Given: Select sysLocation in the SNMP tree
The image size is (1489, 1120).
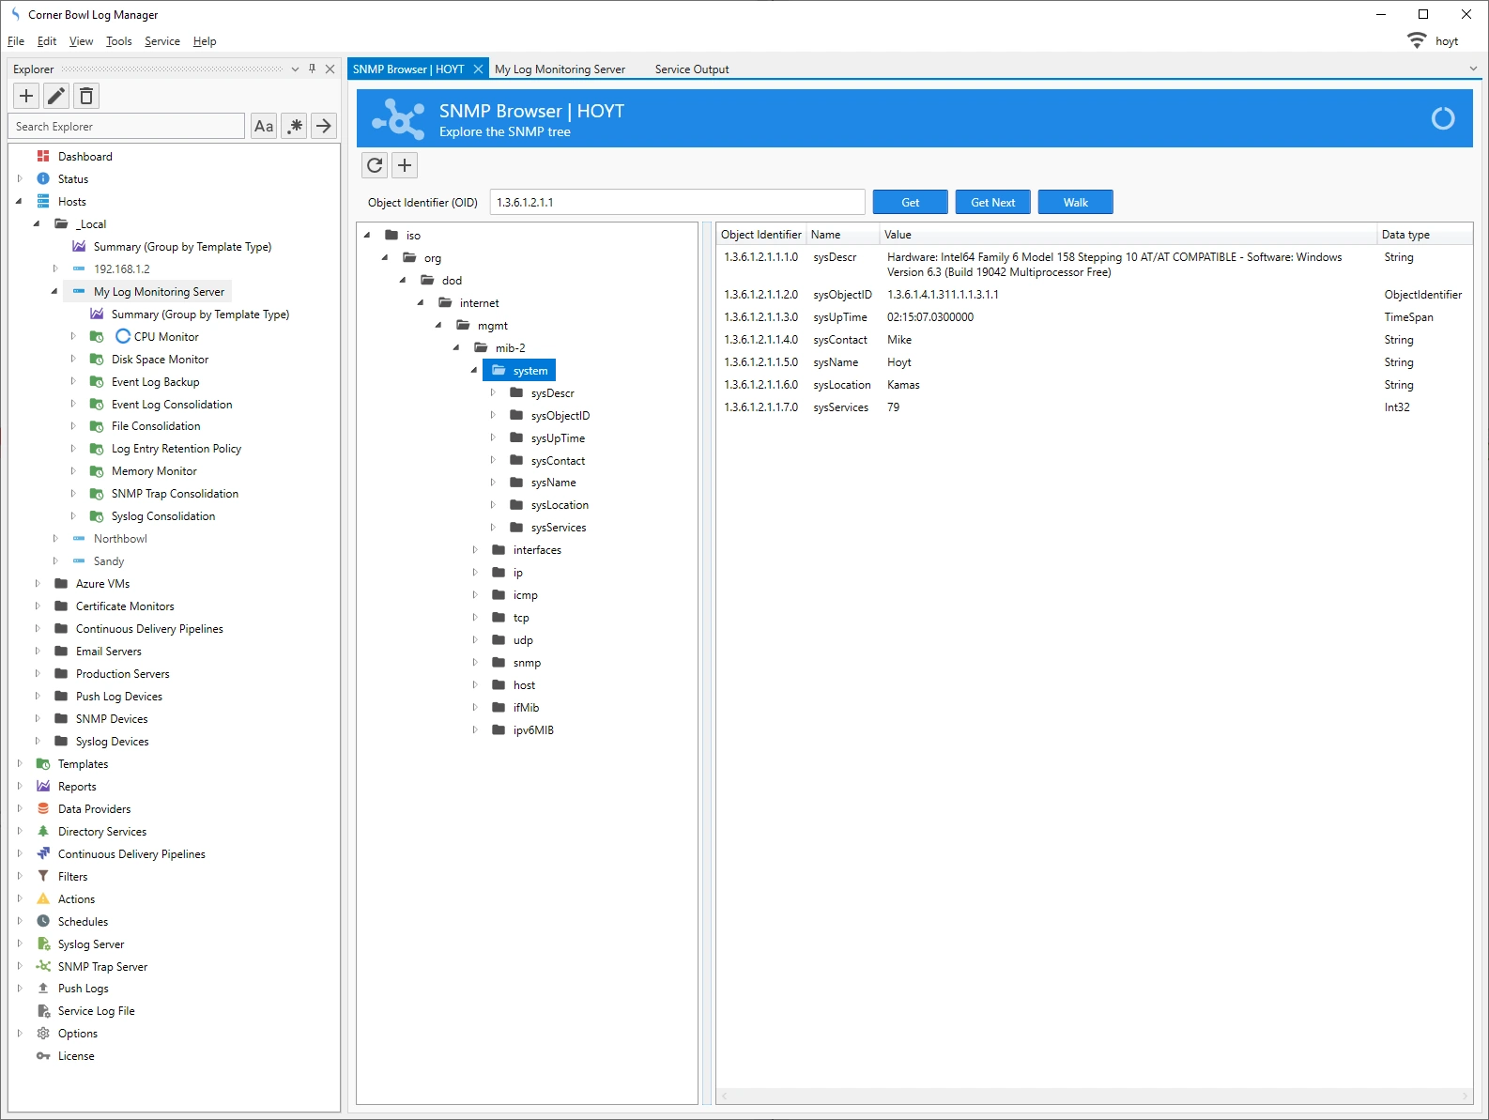Looking at the screenshot, I should tap(560, 505).
